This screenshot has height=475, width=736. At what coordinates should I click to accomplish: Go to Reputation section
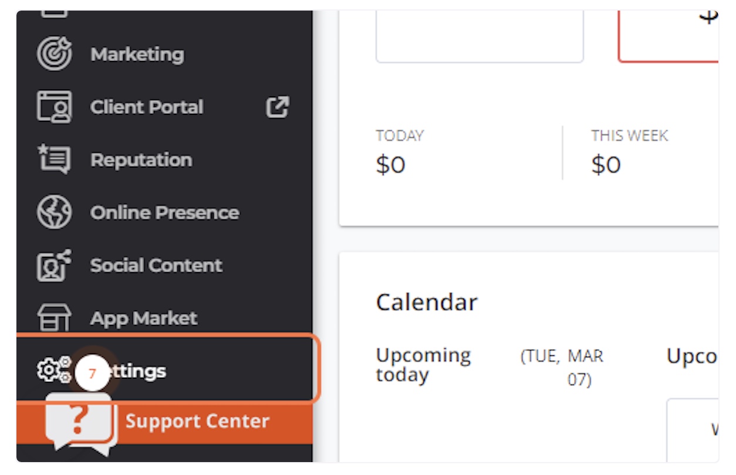141,160
